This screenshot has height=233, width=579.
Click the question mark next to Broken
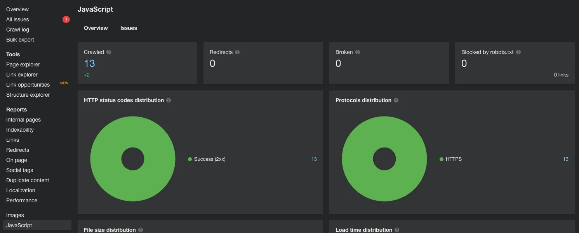tap(358, 52)
